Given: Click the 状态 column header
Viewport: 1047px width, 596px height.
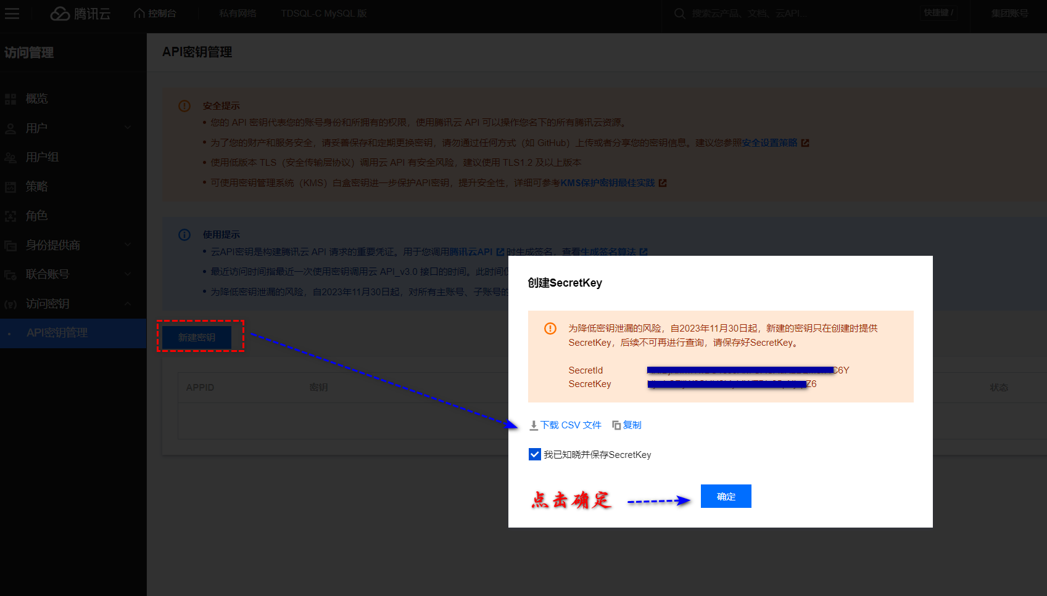Looking at the screenshot, I should pos(999,388).
